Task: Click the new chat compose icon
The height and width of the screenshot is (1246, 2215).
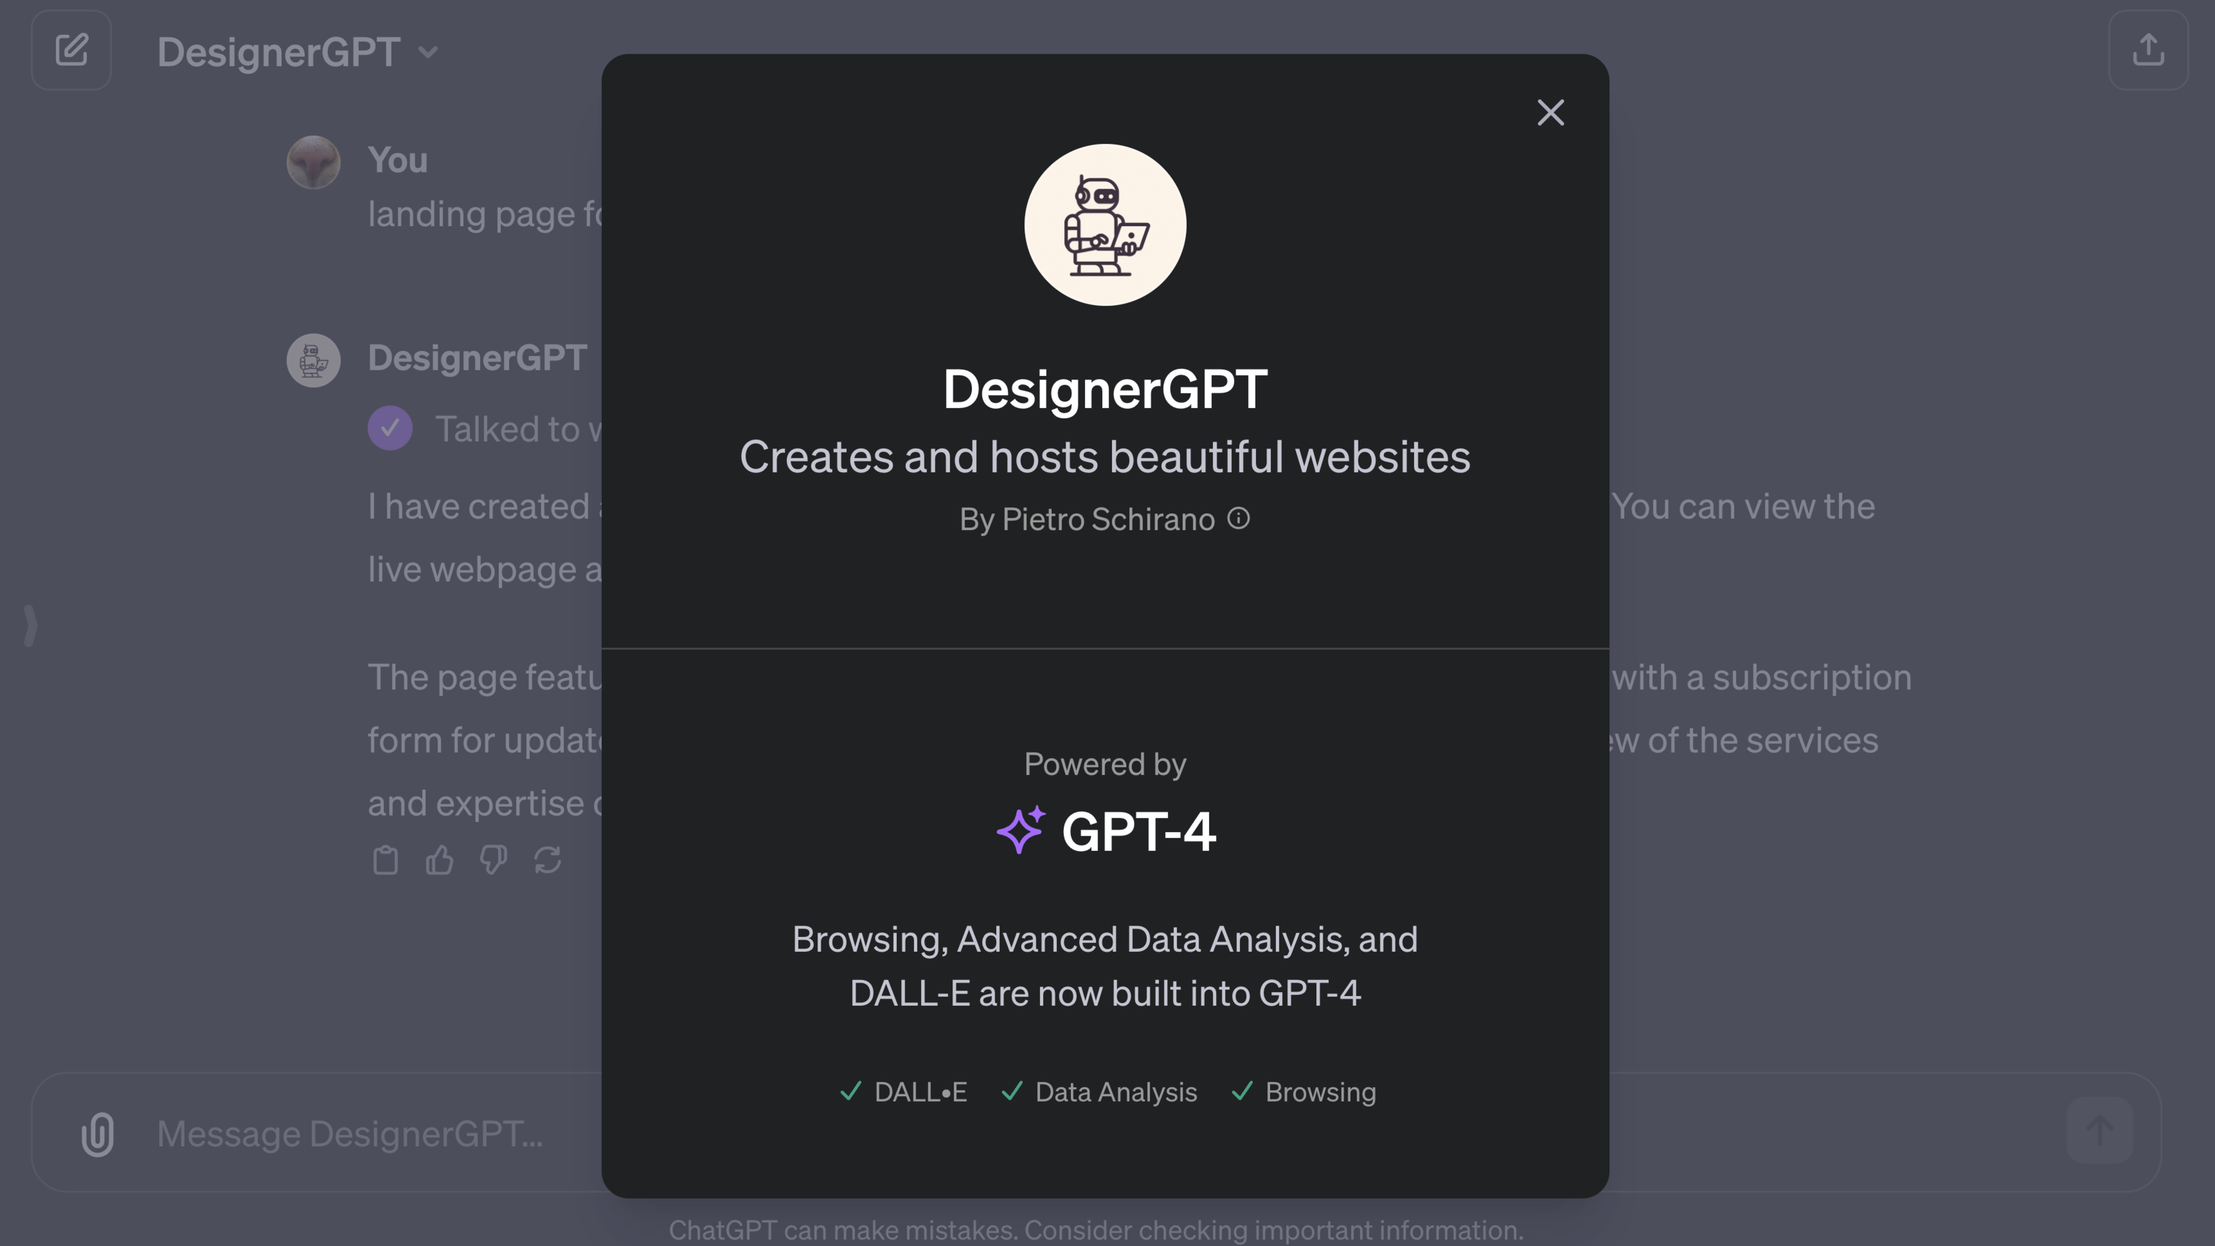Action: 72,50
